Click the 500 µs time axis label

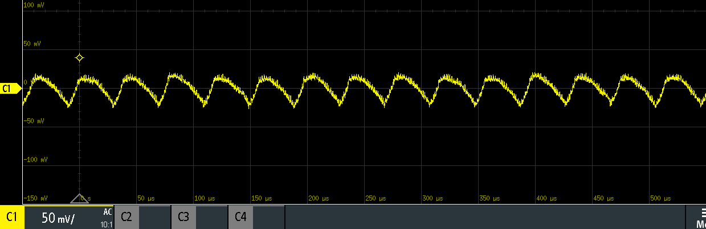pyautogui.click(x=661, y=198)
